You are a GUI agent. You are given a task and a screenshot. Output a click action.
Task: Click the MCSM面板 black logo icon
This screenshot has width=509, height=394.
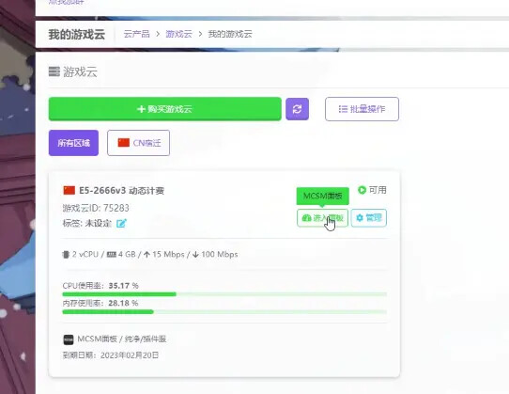pyautogui.click(x=69, y=339)
